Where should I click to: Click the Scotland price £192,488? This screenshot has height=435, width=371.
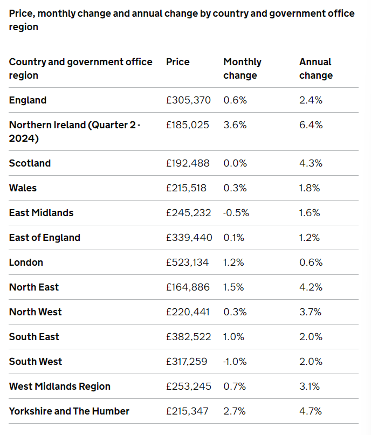[x=188, y=163]
